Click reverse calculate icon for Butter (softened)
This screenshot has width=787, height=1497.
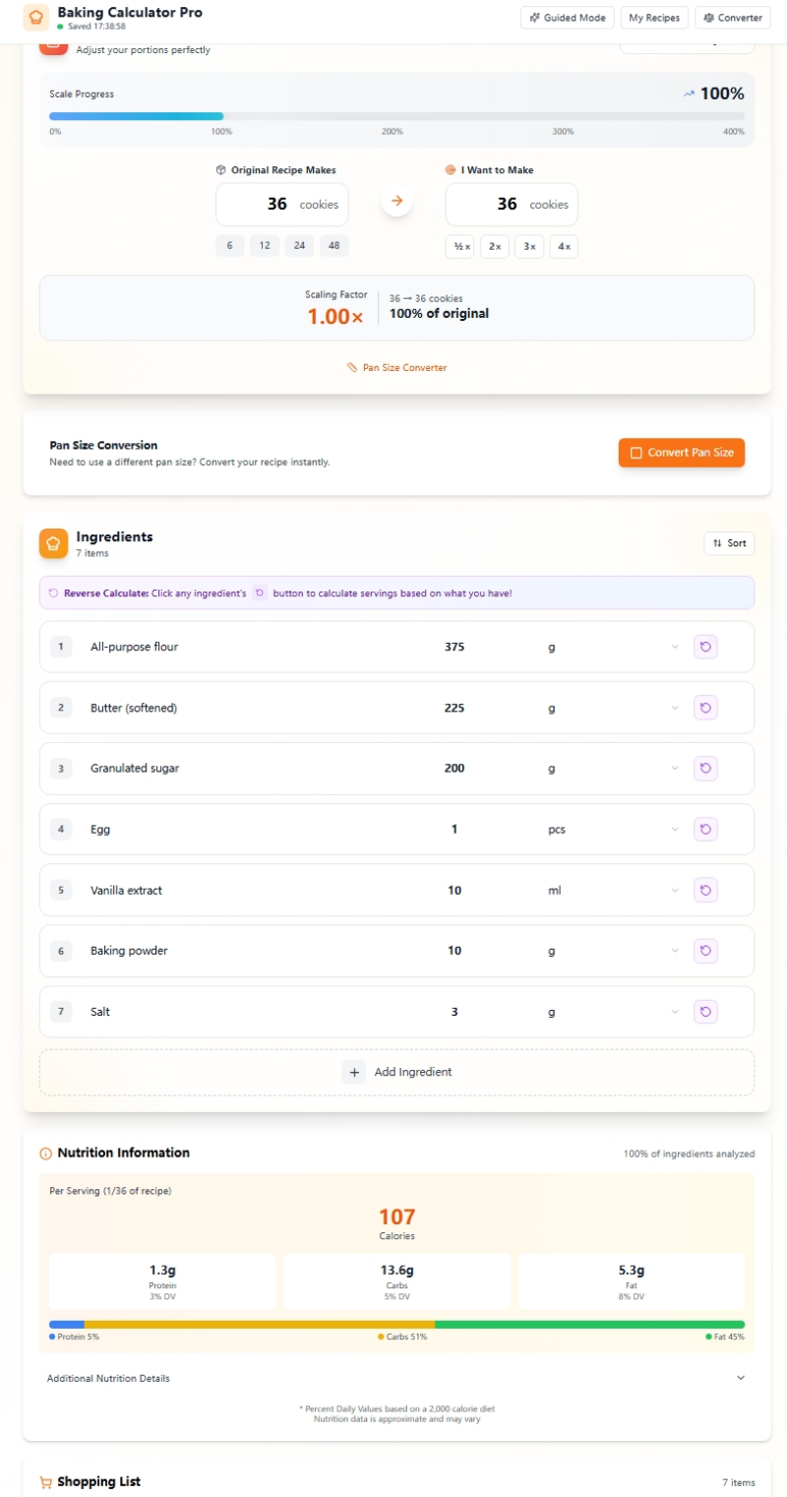pyautogui.click(x=705, y=708)
